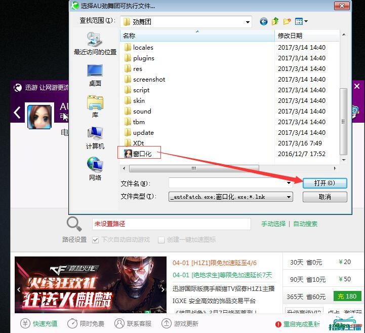
Task: Expand the 文件名 dropdown arrow
Action: pos(289,183)
